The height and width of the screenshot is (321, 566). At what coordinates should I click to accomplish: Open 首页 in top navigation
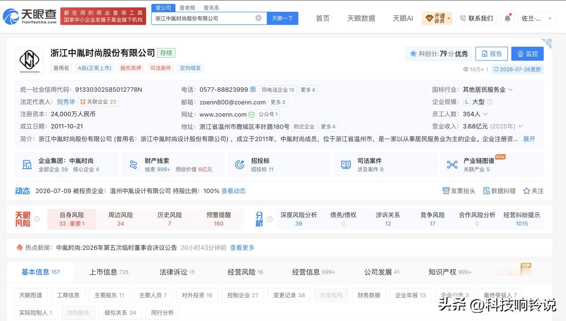coord(323,18)
